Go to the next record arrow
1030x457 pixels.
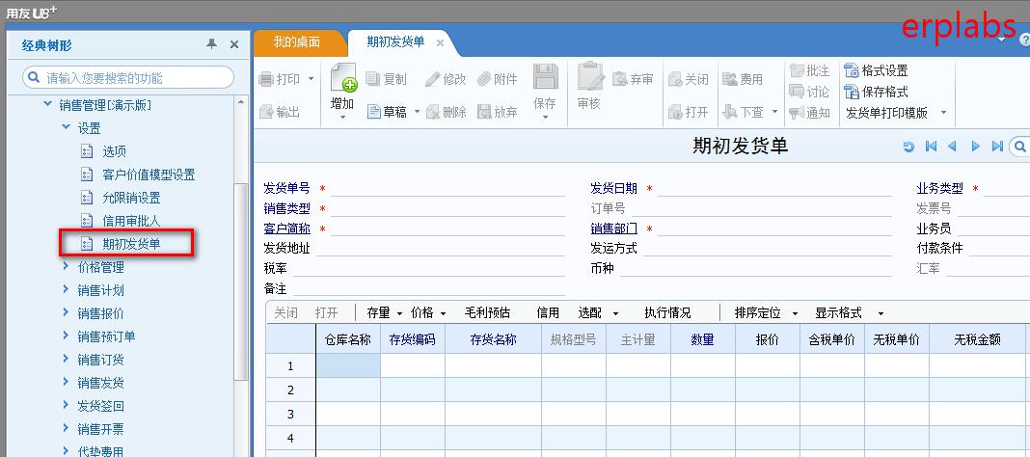(x=975, y=147)
